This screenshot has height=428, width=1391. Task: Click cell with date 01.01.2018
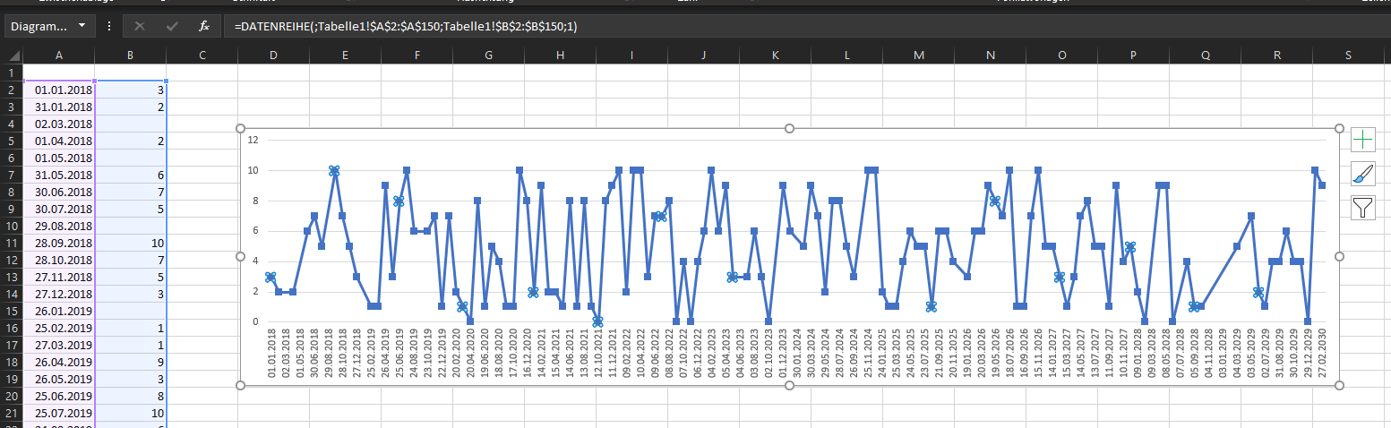tap(59, 90)
